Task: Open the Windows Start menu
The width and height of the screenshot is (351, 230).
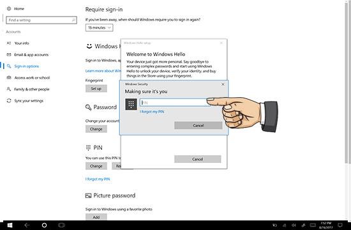Action: coord(10,225)
